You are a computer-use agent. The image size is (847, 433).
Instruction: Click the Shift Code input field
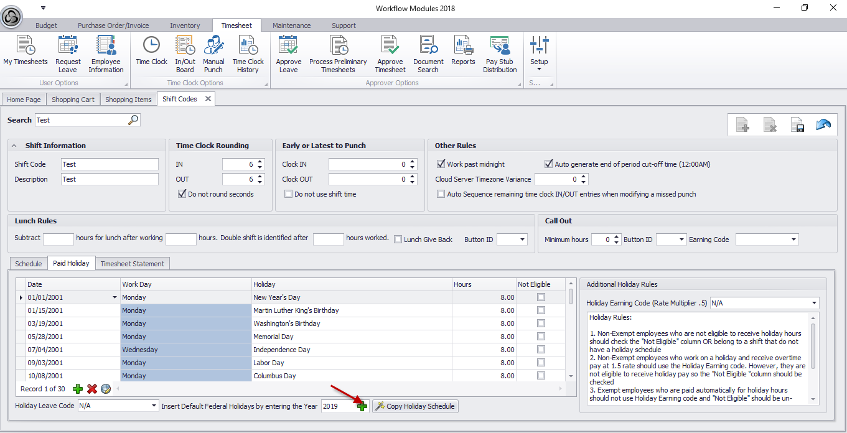coord(110,164)
